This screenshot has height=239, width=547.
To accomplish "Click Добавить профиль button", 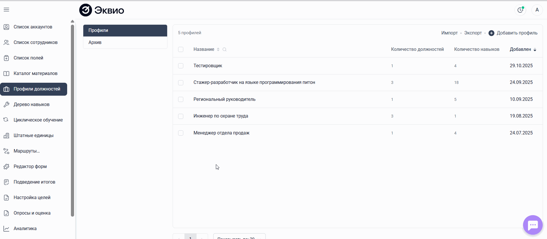I will [513, 33].
